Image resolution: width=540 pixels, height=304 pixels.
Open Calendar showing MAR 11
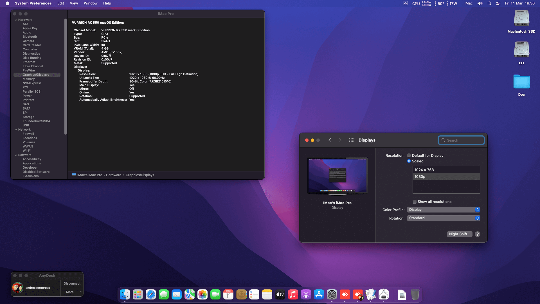[x=228, y=295]
